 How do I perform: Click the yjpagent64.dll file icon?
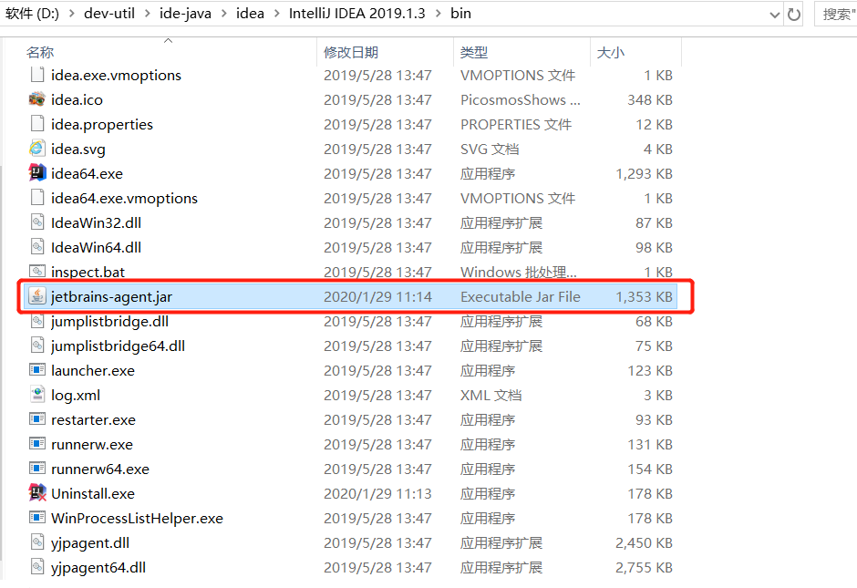(37, 567)
